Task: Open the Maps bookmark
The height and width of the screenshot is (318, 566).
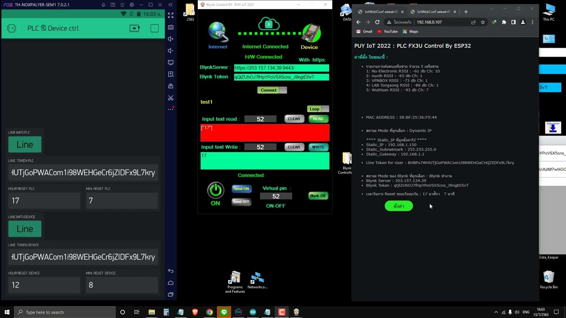Action: click(410, 31)
